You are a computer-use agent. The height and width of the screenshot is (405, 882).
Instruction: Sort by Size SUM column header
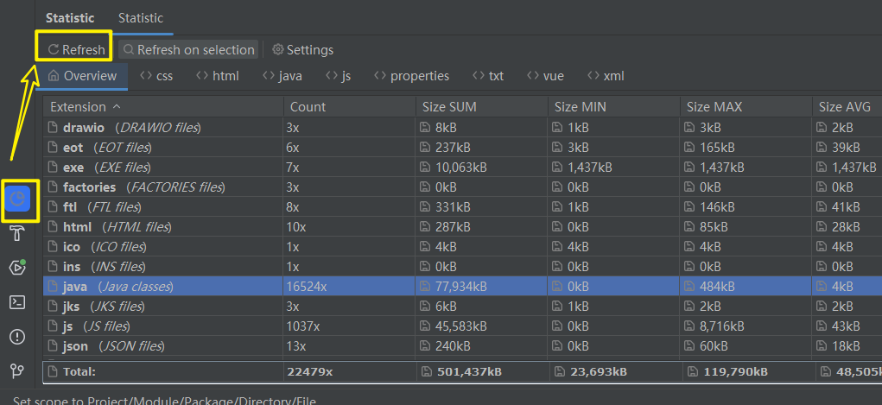click(x=449, y=107)
